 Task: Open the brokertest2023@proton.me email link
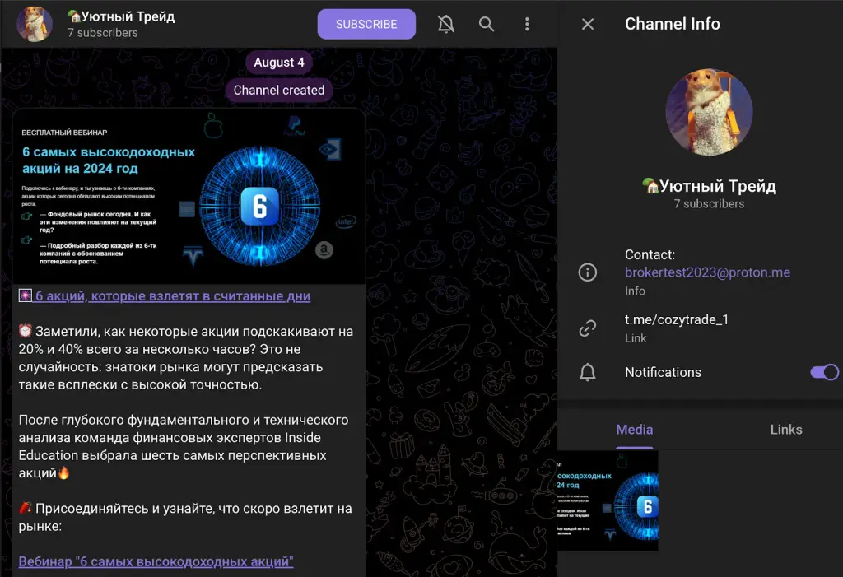(707, 272)
